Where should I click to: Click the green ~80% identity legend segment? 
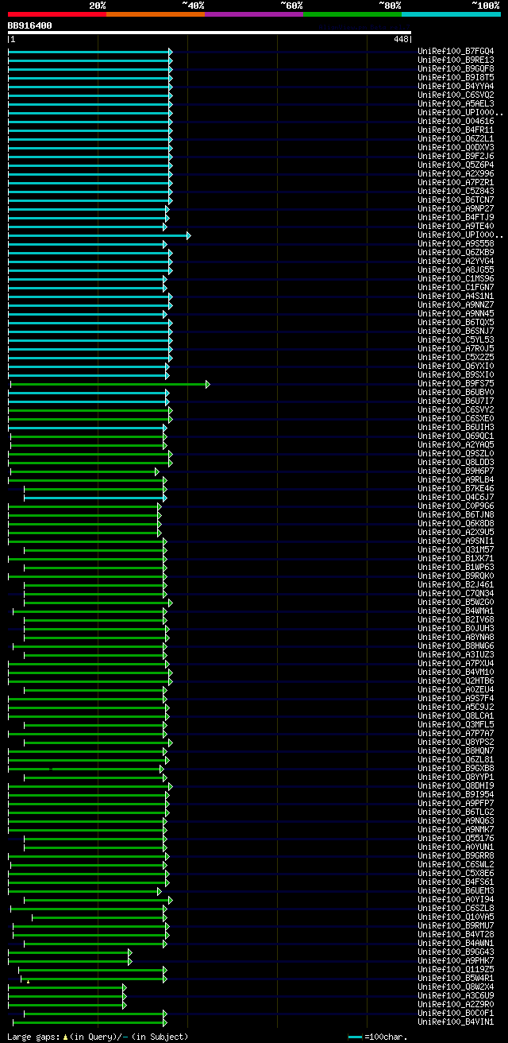pos(352,14)
